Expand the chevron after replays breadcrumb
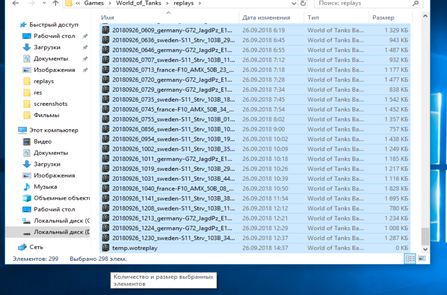 (200, 4)
